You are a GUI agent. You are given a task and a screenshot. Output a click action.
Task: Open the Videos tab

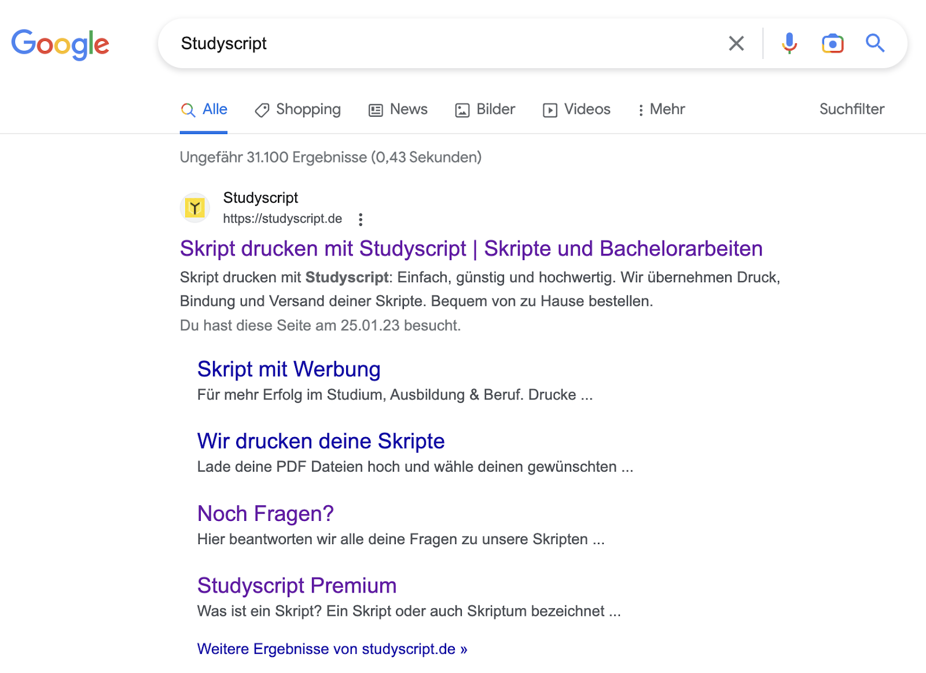click(x=576, y=109)
